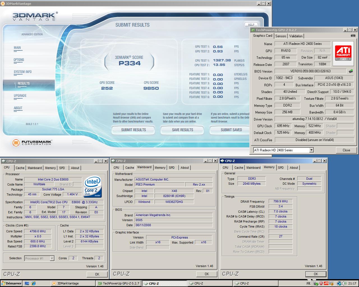Click title bar icon of CPU-Z Memory window
Image resolution: width=359 pixels, height=287 pixels.
(222, 161)
